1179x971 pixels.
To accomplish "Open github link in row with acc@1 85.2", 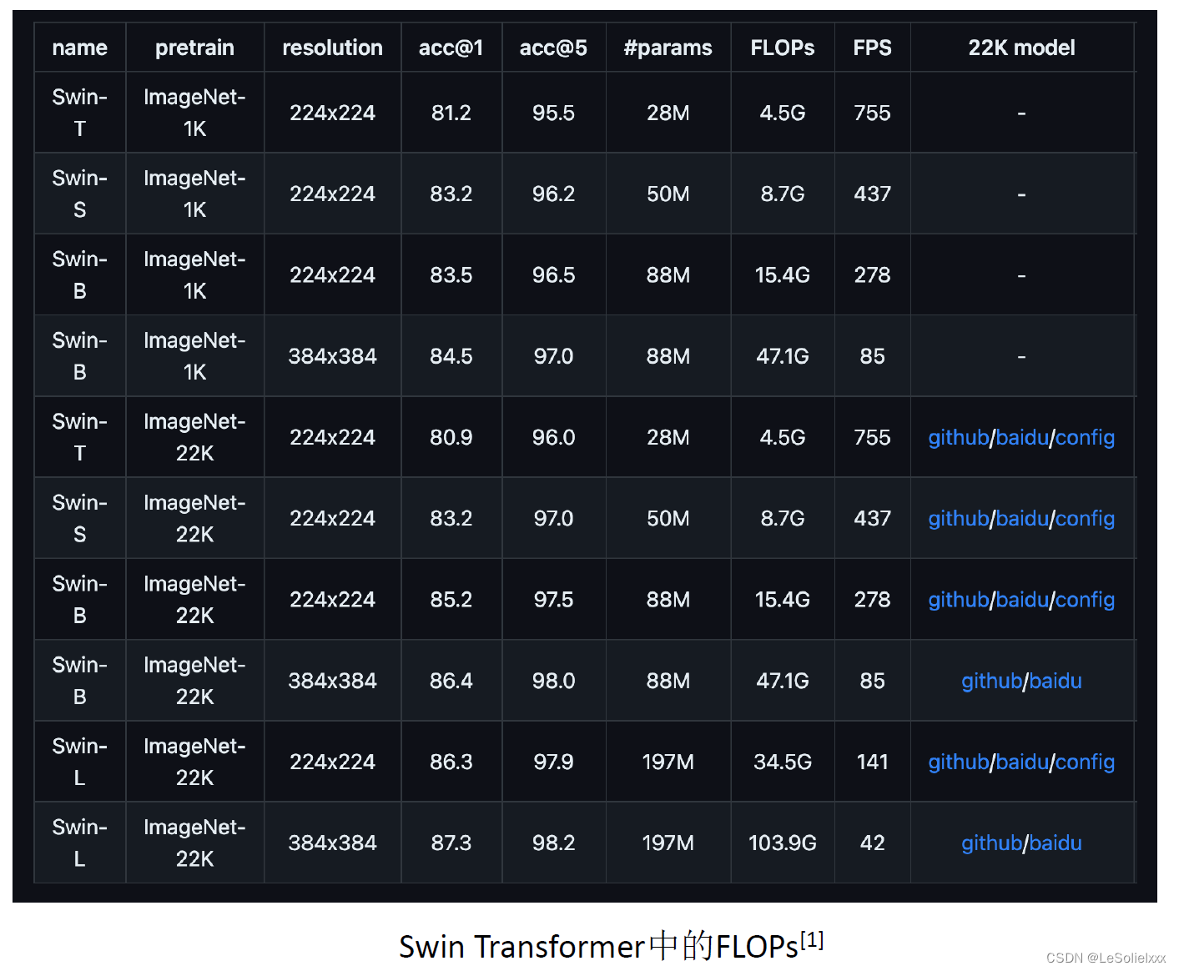I will (958, 600).
